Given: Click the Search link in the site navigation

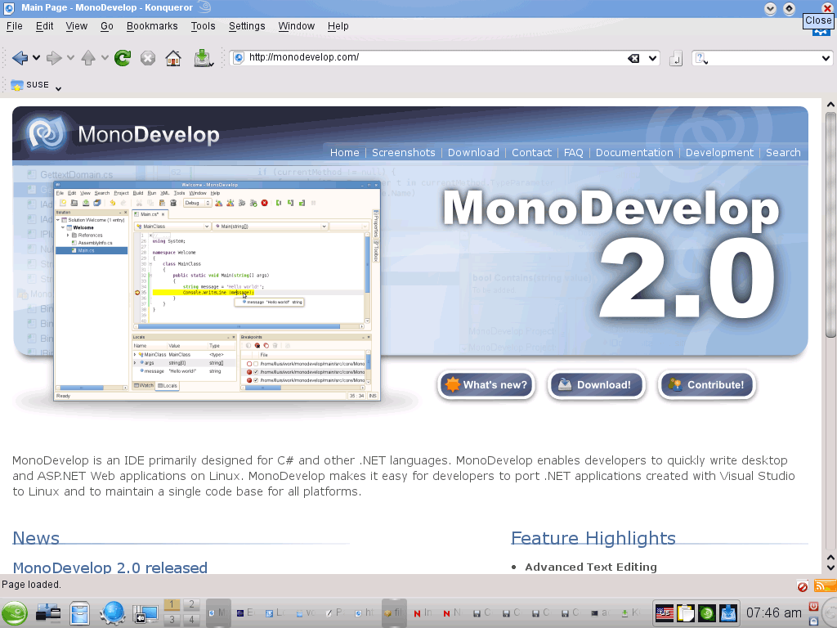Looking at the screenshot, I should point(783,153).
